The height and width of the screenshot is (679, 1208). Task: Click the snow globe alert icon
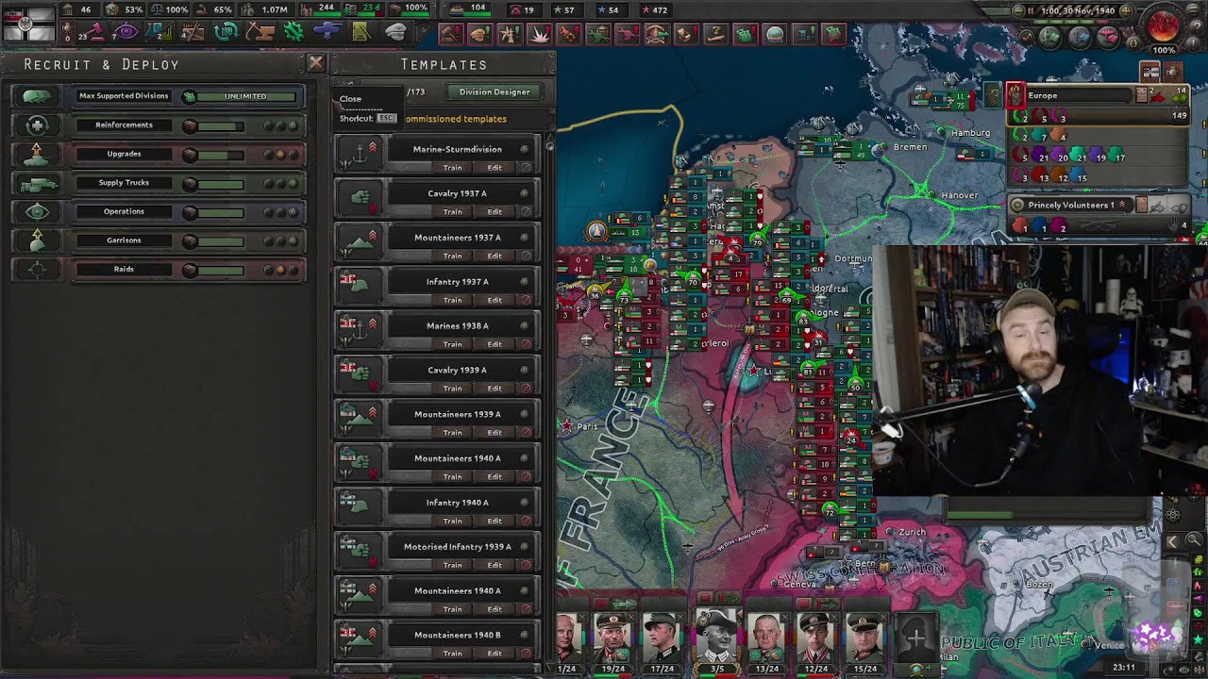coord(775,35)
